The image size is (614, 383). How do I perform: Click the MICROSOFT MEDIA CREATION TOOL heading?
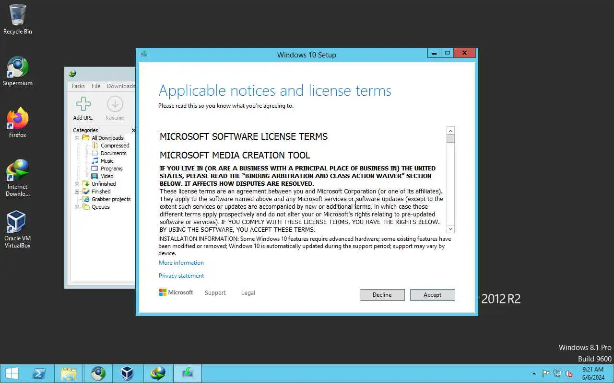(235, 155)
